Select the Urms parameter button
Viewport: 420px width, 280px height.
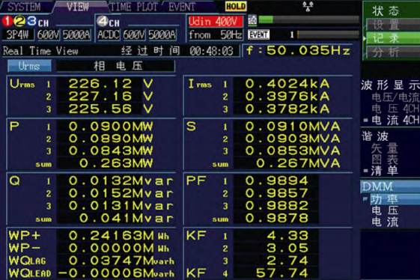pos(29,66)
